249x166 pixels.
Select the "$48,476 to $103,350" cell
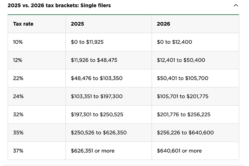tap(97, 78)
